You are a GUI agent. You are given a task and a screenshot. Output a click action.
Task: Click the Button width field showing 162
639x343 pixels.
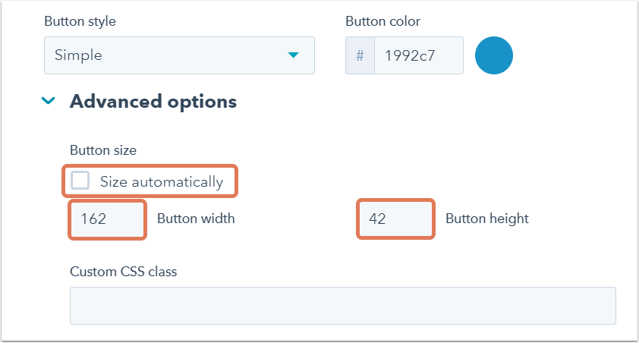(x=107, y=219)
